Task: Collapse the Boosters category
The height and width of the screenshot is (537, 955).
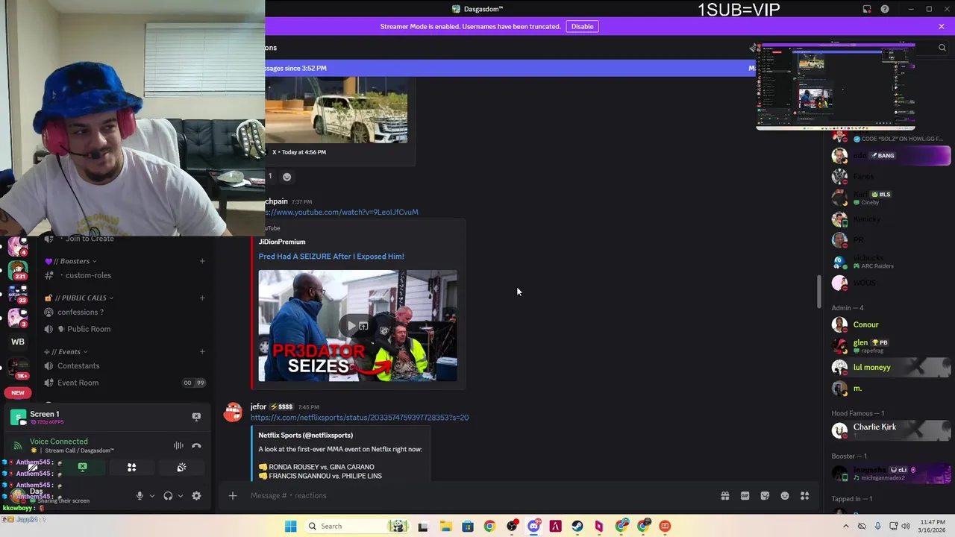Action: [x=72, y=261]
